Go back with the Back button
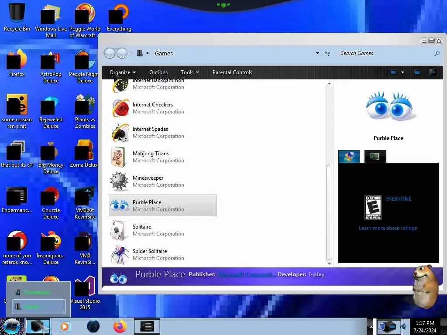 tap(110, 53)
